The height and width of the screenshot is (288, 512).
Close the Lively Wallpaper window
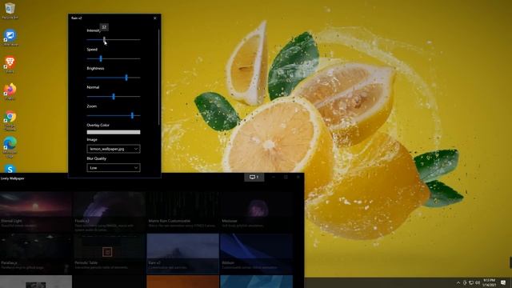tap(298, 177)
